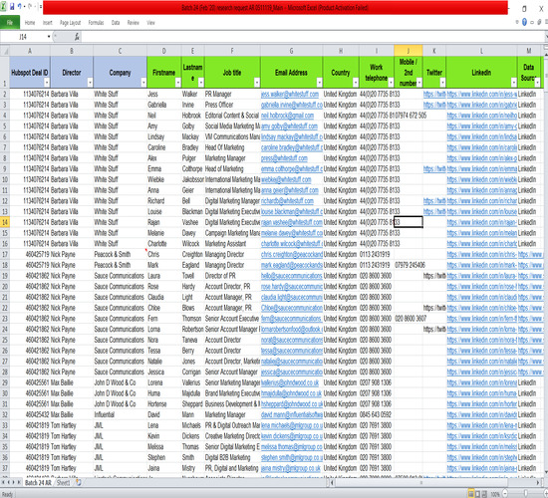Viewport: 548px width, 498px height.
Task: Customize Quick Access Toolbar dropdown arrow
Action: (40, 6)
